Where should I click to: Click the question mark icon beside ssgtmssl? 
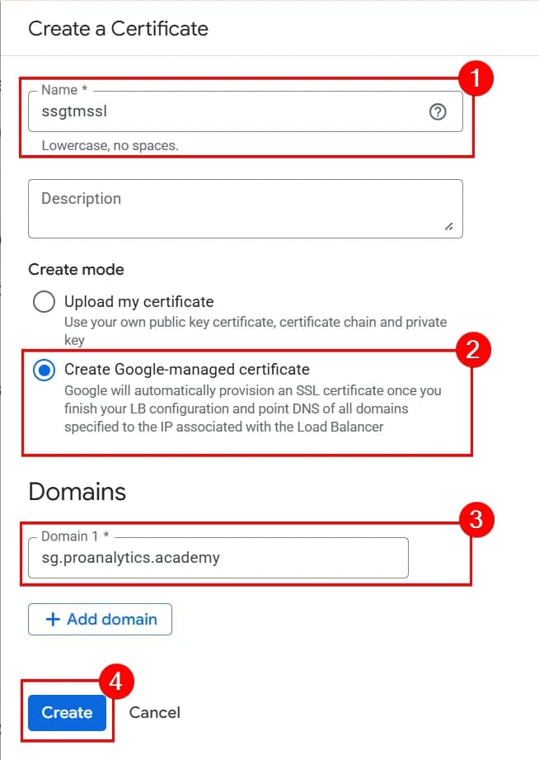coord(438,111)
